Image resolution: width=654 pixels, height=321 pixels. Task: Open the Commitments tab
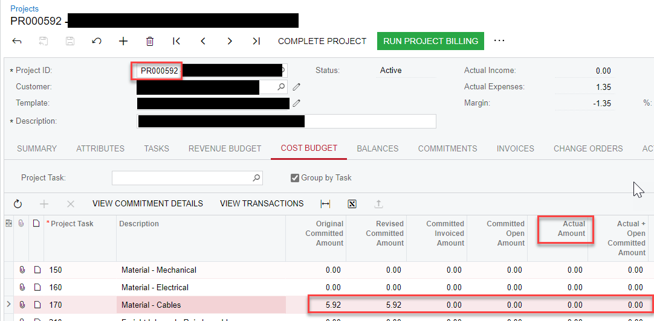pyautogui.click(x=447, y=148)
